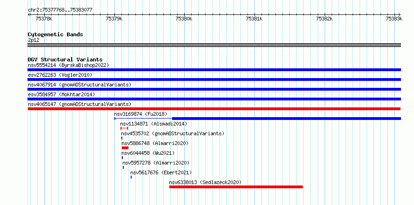
Task: Click the red bar under nsv6338013
Action: pos(236,187)
